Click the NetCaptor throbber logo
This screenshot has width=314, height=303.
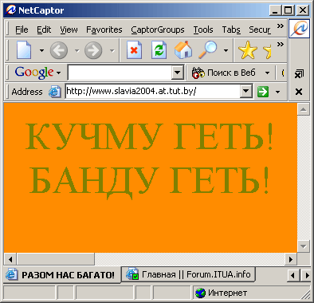pyautogui.click(x=299, y=28)
